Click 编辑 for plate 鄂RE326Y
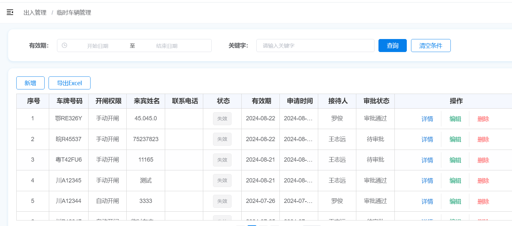This screenshot has height=226, width=512. click(x=455, y=119)
